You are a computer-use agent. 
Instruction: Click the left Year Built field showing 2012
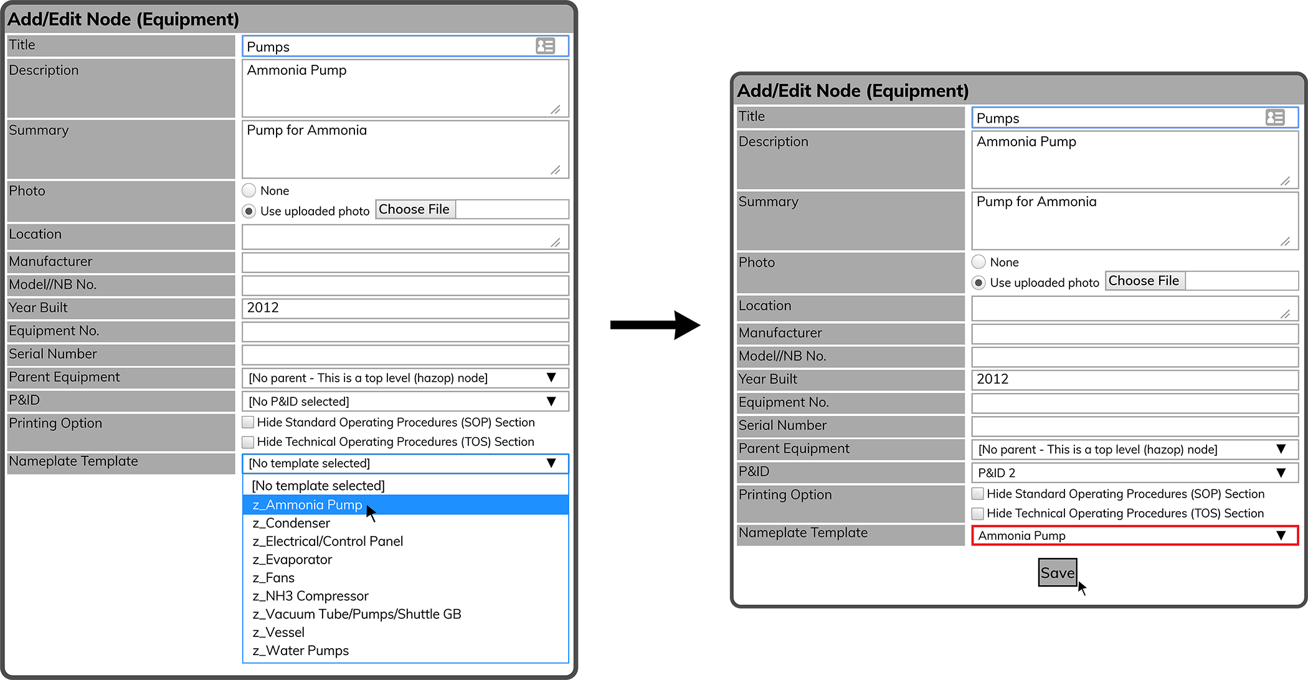(405, 308)
